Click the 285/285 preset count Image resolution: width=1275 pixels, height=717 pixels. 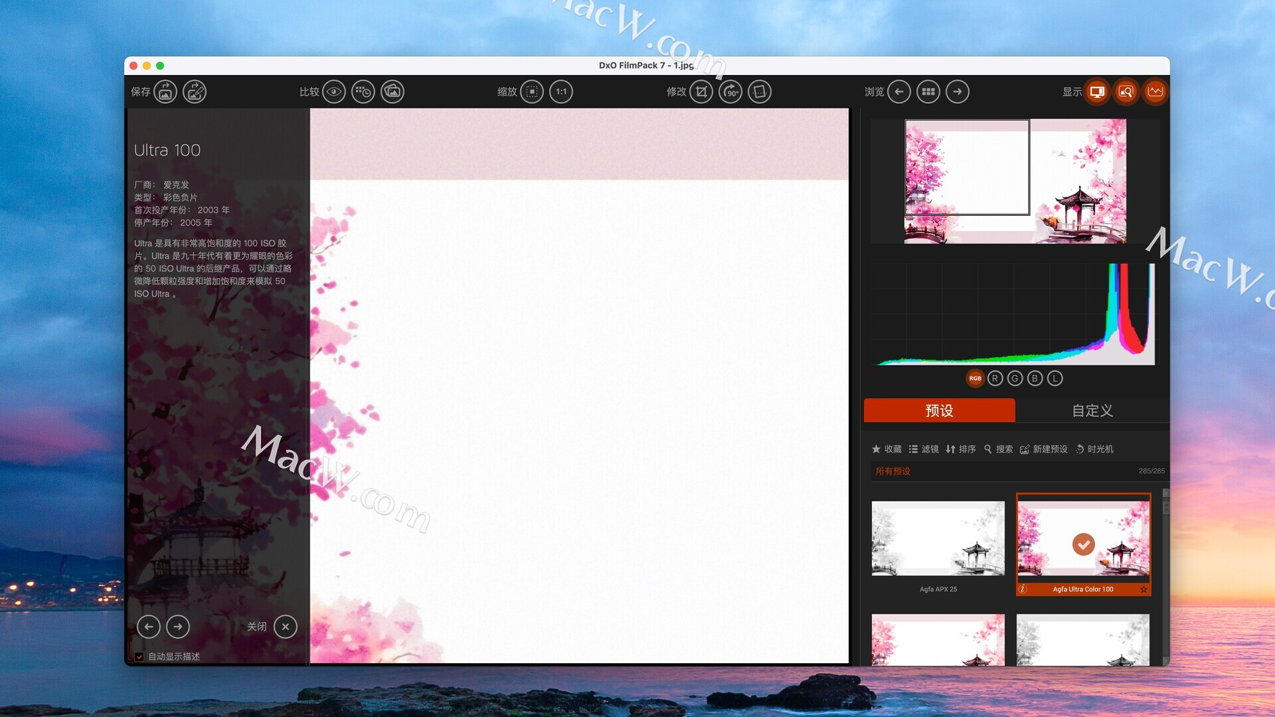1151,471
